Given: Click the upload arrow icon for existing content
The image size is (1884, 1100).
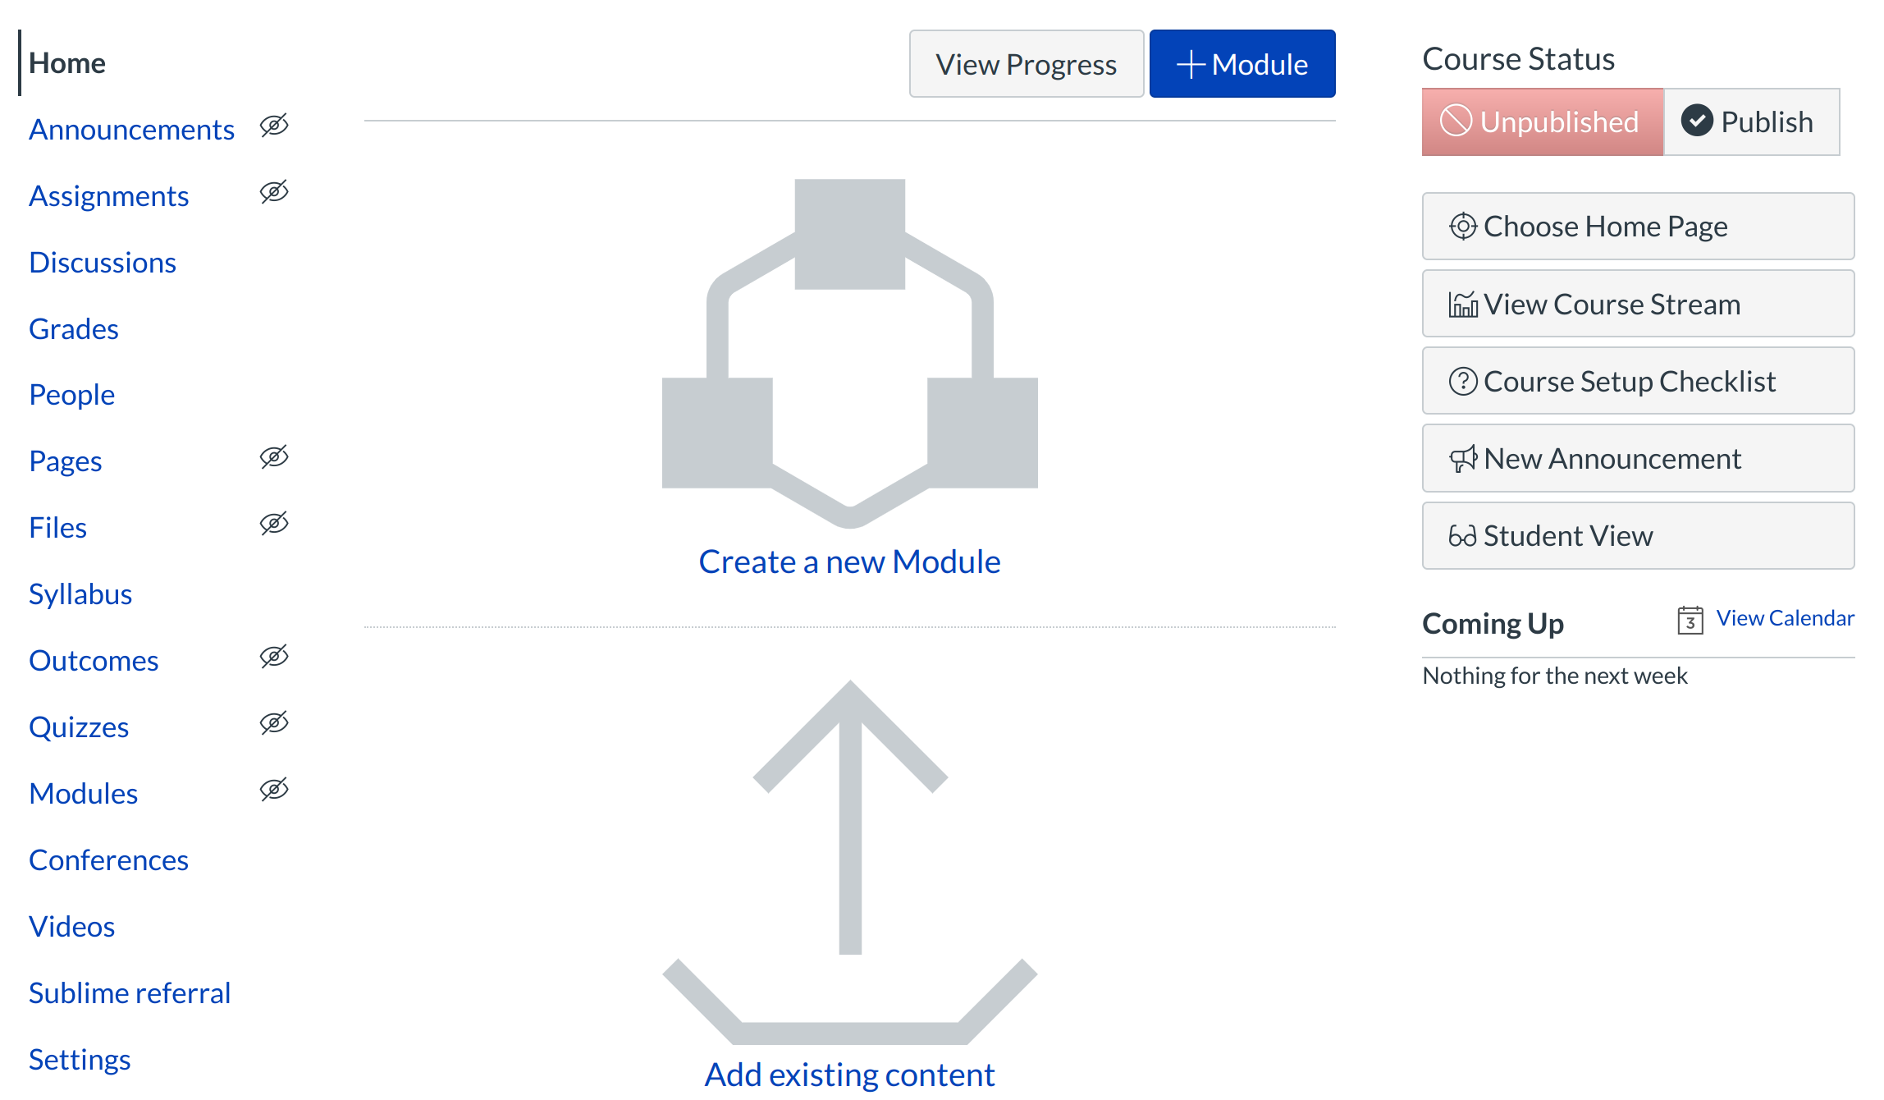Looking at the screenshot, I should (x=850, y=862).
